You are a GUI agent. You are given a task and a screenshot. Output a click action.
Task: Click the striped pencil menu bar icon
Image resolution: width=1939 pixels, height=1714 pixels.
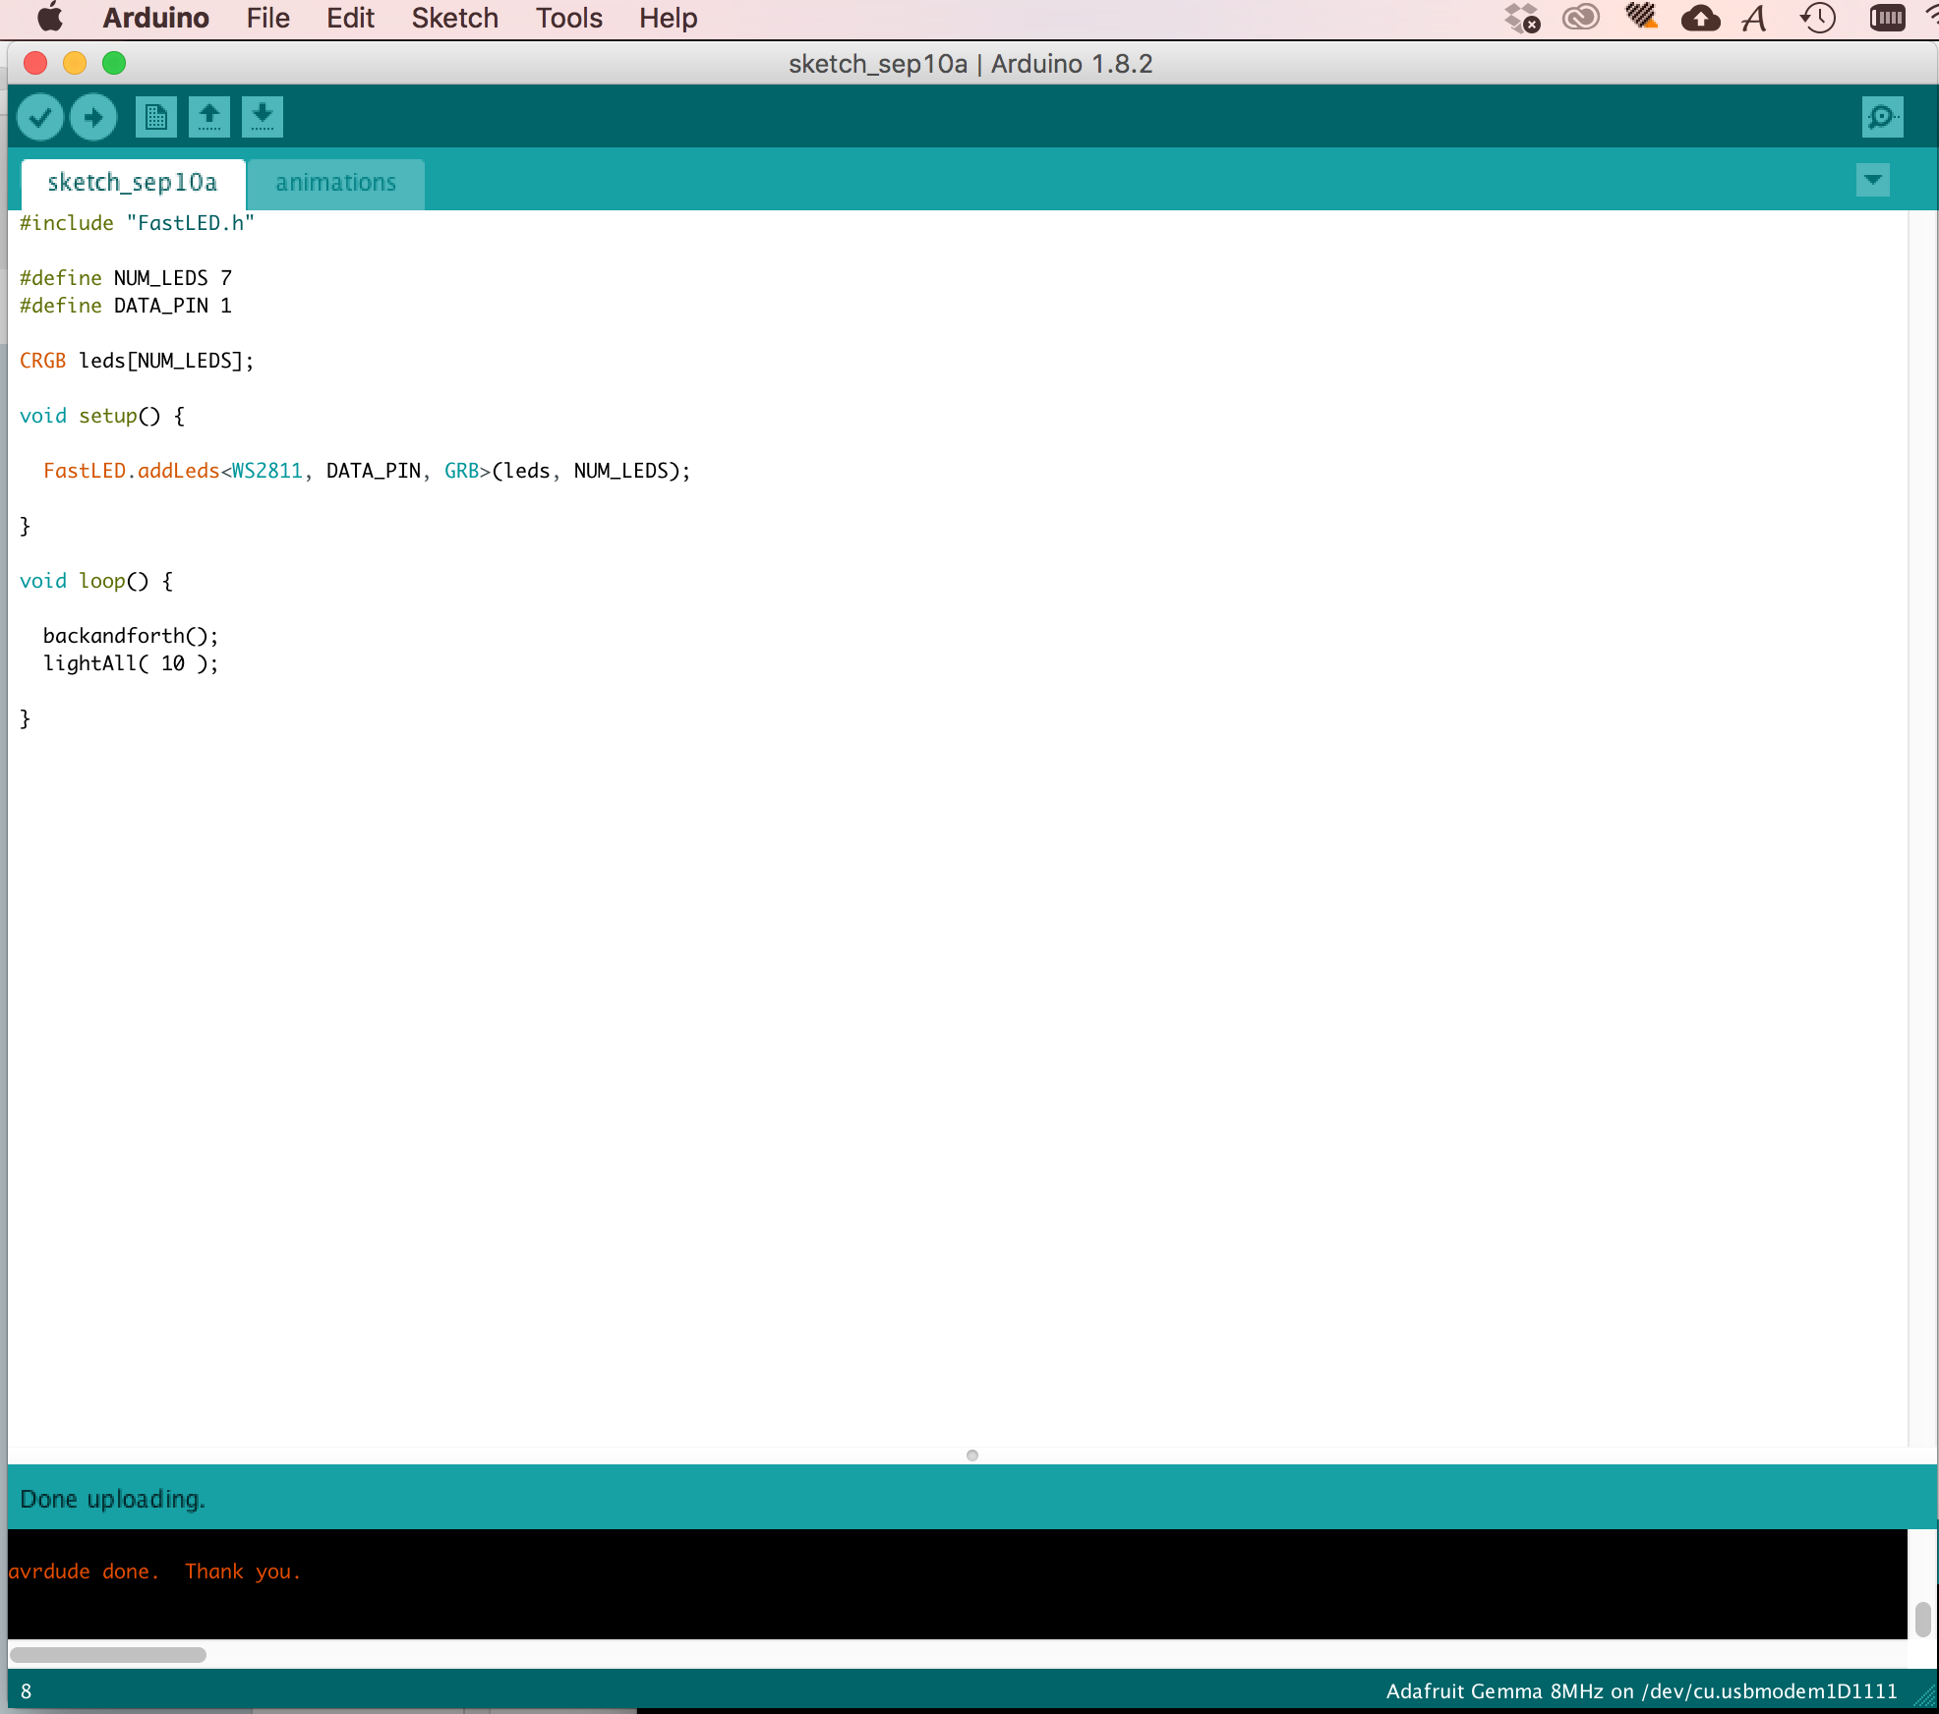tap(1641, 17)
